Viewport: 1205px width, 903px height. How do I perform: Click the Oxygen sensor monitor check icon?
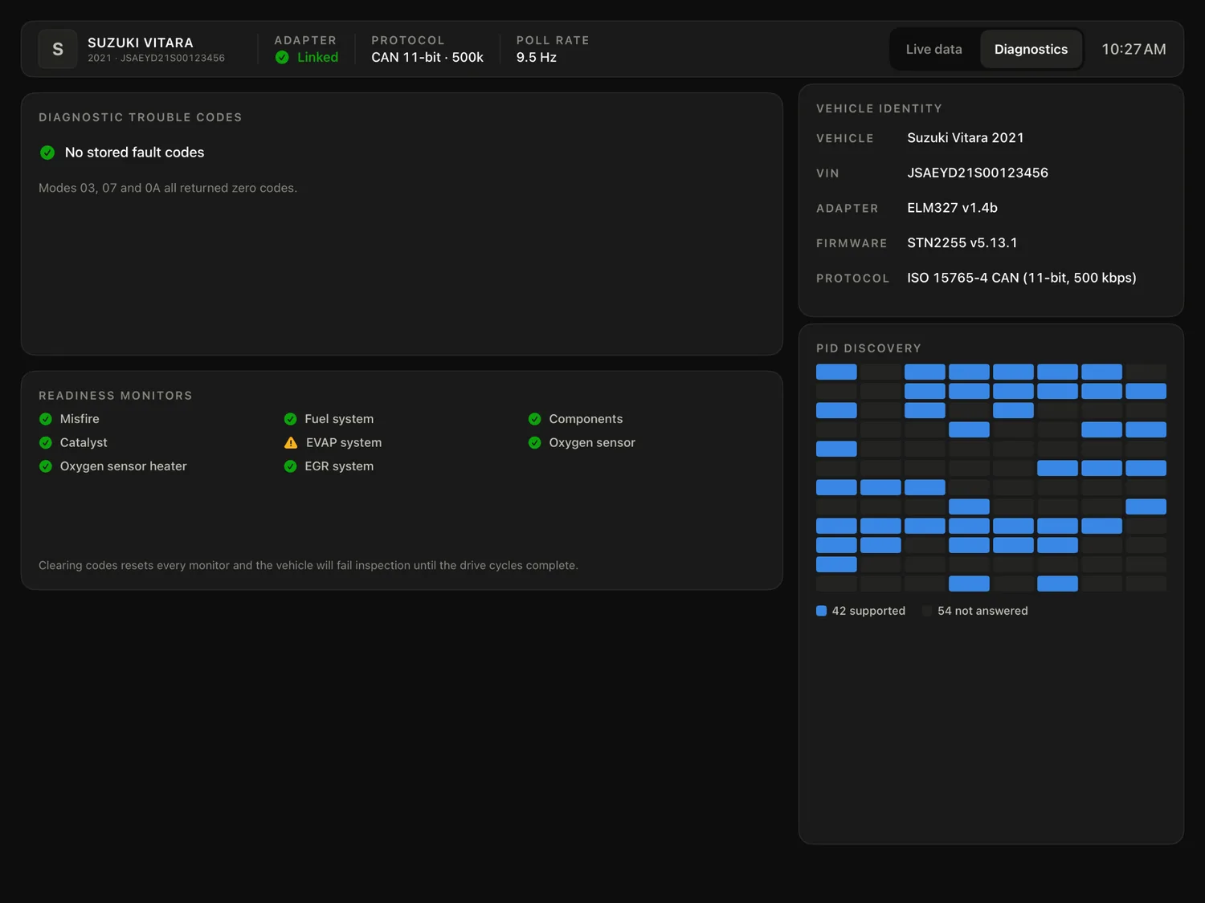(535, 442)
